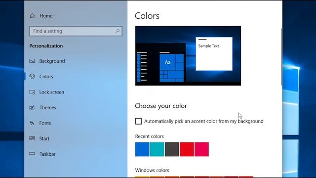Pick the dark gray recent color
316x178 pixels.
coord(172,149)
